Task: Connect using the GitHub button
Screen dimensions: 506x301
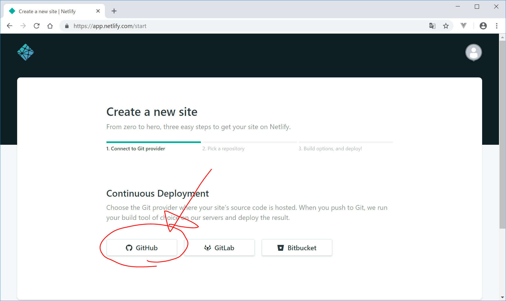Action: pyautogui.click(x=142, y=248)
